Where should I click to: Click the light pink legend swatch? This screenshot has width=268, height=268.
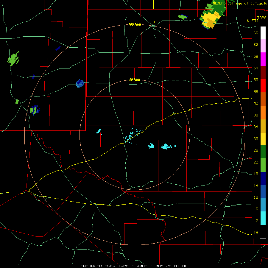tap(263, 46)
